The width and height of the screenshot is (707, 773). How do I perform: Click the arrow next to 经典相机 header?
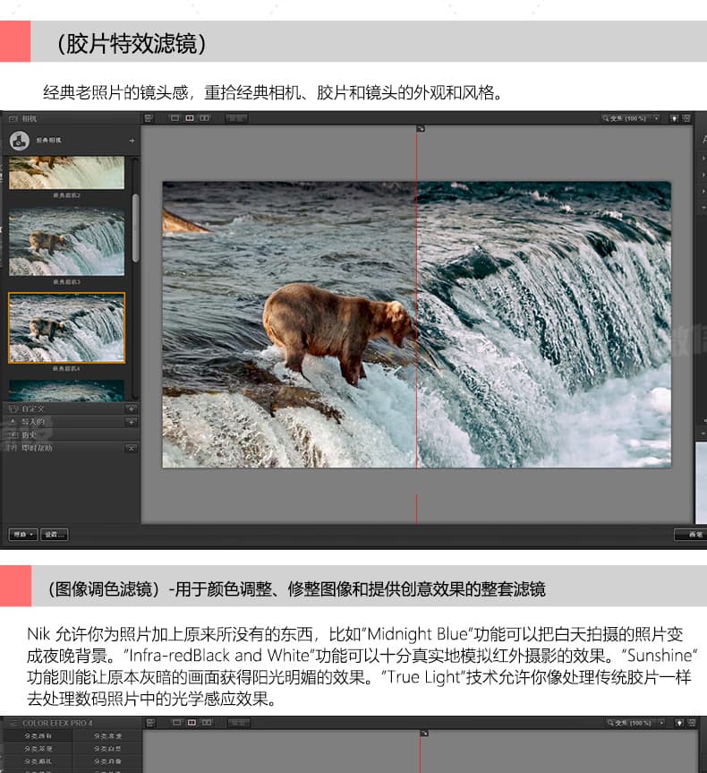132,141
